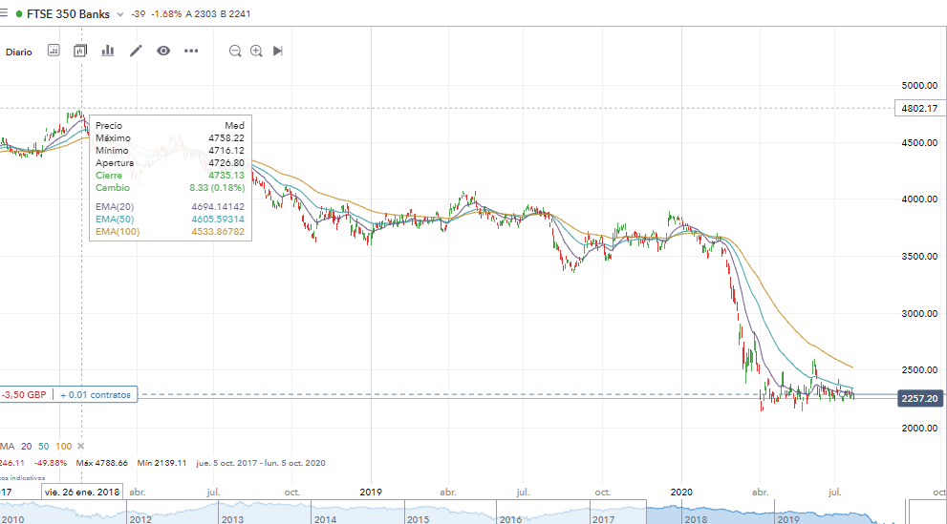Click the Cambio 8.33 (0.18%) tooltip row

click(170, 188)
